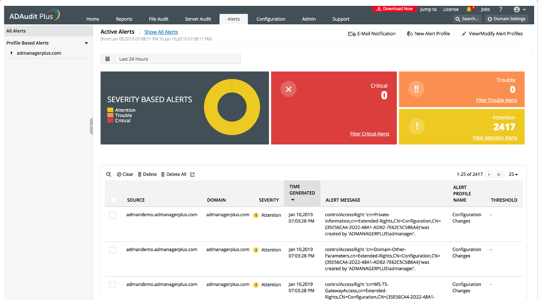This screenshot has width=538, height=300.
Task: Open the column search using the magnifier icon
Action: (x=109, y=174)
